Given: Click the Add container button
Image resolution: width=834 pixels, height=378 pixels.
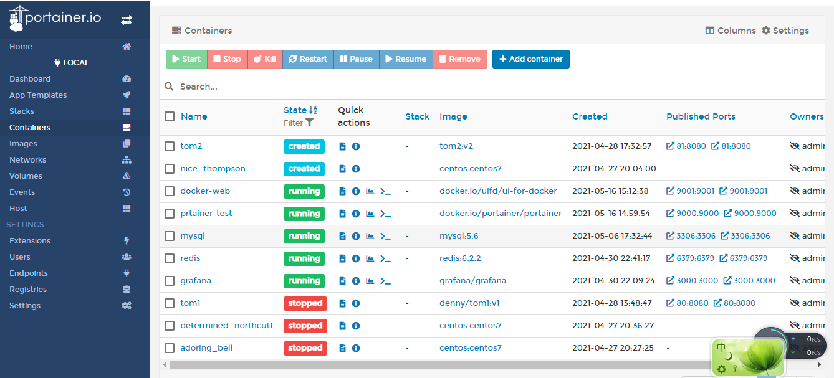Looking at the screenshot, I should [531, 59].
